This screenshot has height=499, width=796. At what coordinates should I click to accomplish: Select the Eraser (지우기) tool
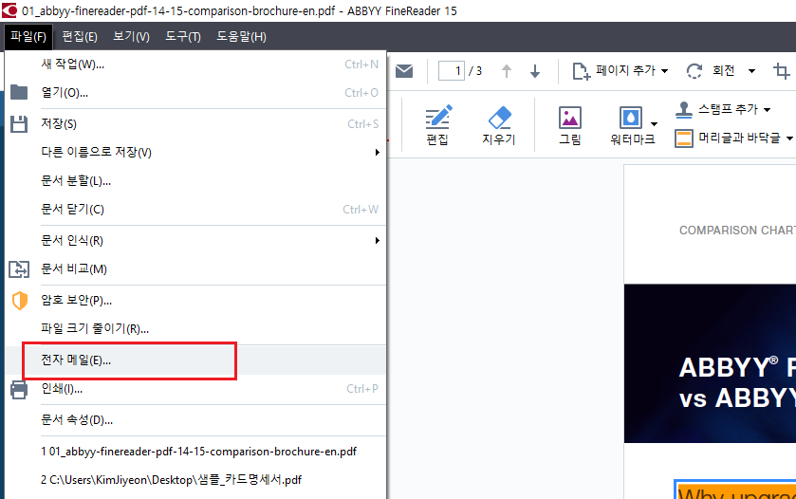click(499, 125)
